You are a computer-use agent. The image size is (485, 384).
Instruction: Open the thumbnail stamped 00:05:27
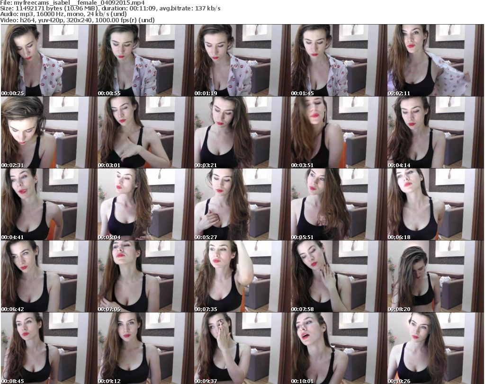click(242, 205)
